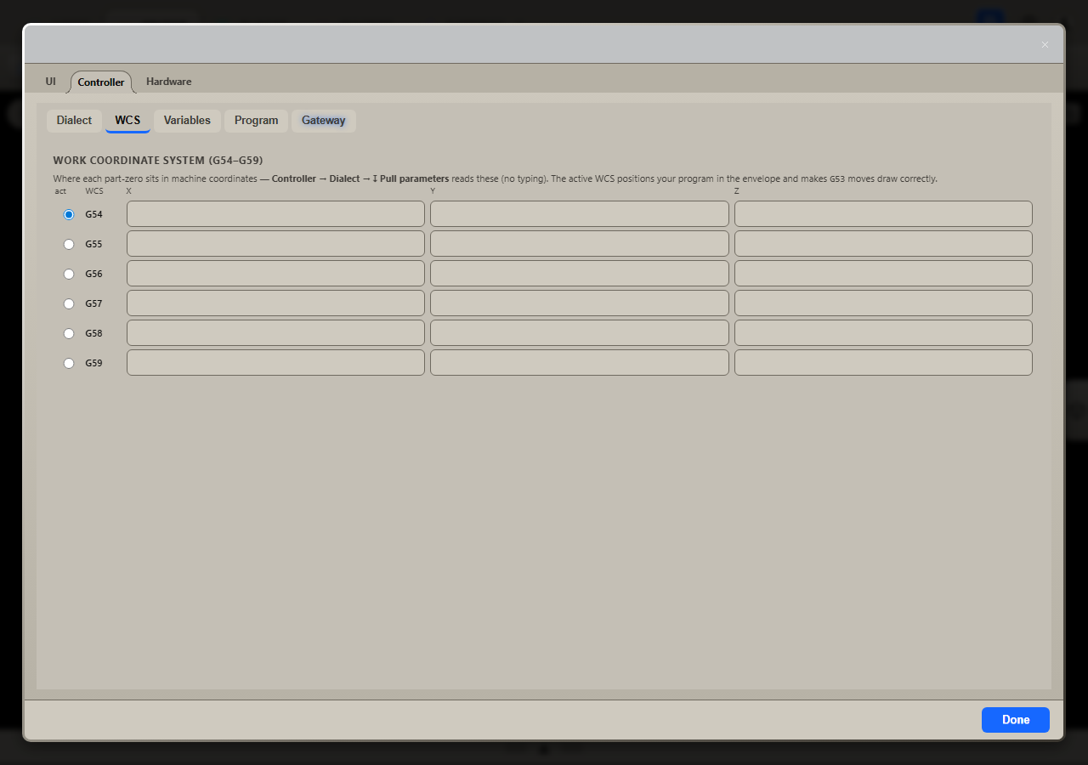This screenshot has height=765, width=1088.
Task: Click the G55 X offset field
Action: (x=275, y=244)
